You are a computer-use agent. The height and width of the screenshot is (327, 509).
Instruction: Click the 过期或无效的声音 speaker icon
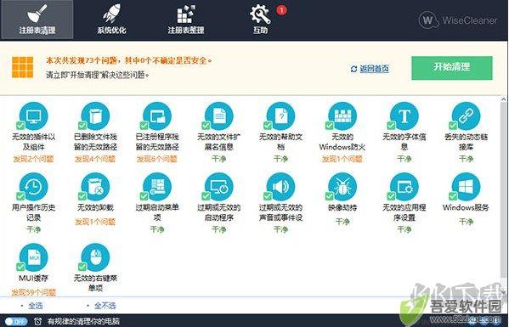click(x=280, y=187)
